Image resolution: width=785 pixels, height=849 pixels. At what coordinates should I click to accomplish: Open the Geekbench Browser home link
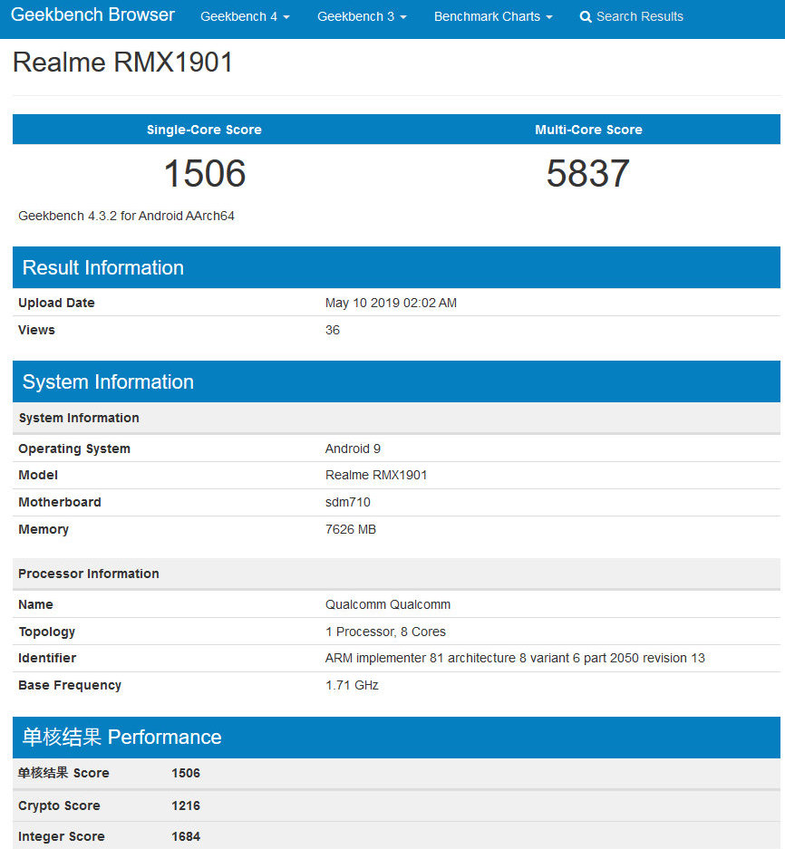pos(92,14)
